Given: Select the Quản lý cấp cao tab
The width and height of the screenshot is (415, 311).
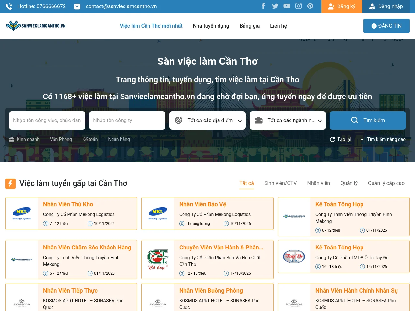Looking at the screenshot, I should click(386, 183).
